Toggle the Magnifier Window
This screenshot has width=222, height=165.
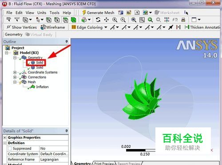[x=142, y=19]
